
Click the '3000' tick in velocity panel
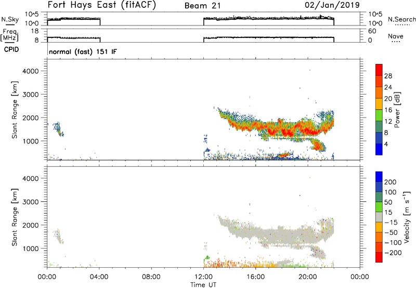[x=31, y=202]
